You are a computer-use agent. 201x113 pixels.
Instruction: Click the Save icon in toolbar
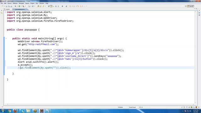7,6
